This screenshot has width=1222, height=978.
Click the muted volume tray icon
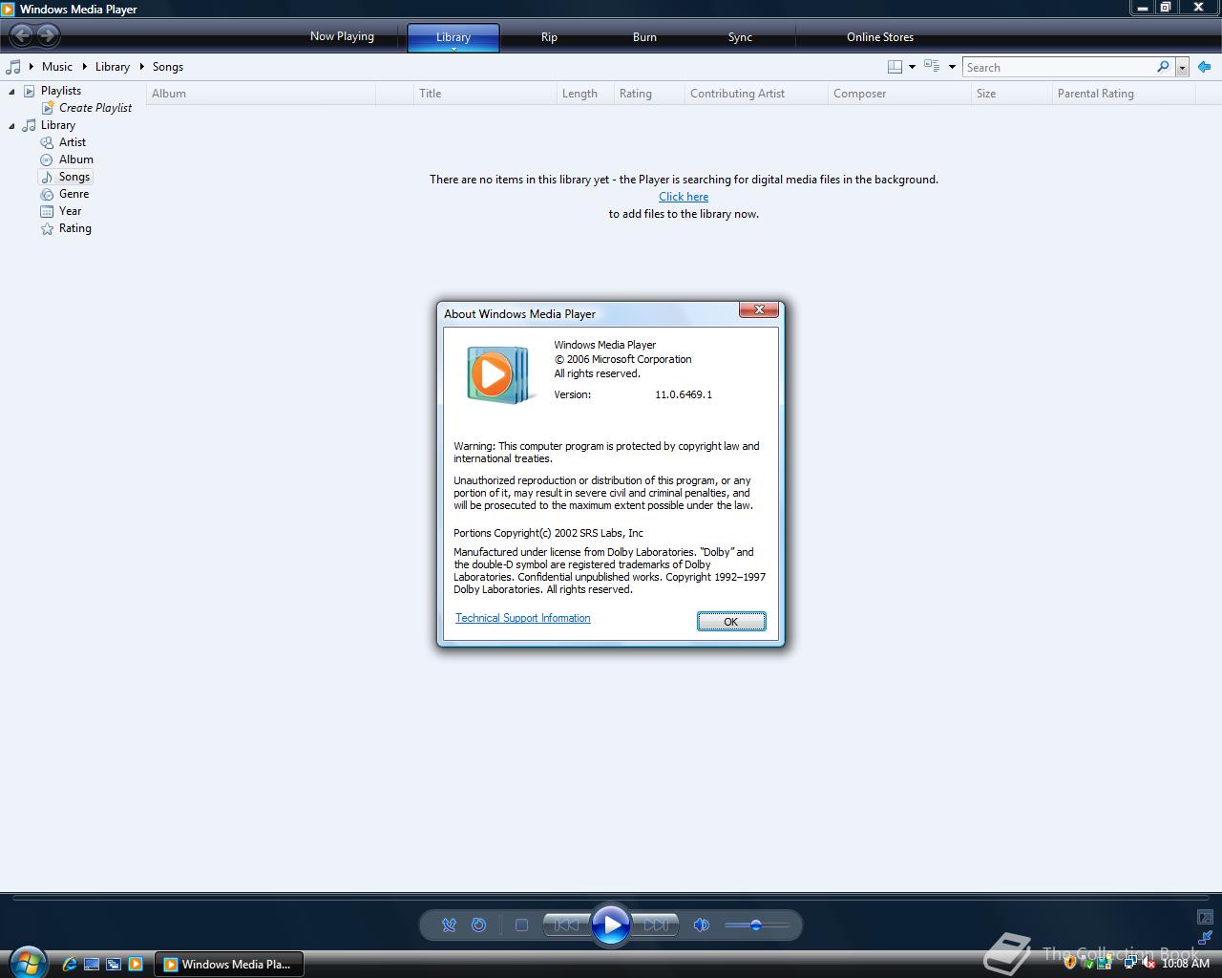pyautogui.click(x=1148, y=963)
